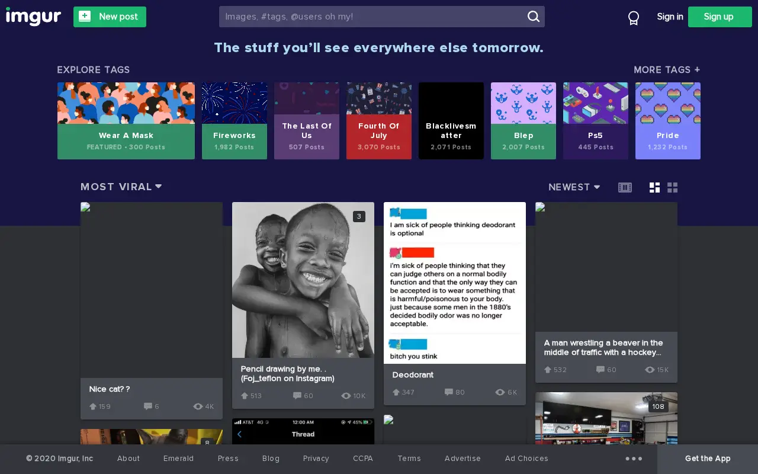Open the Blep tag
758x474 pixels.
[x=523, y=121]
